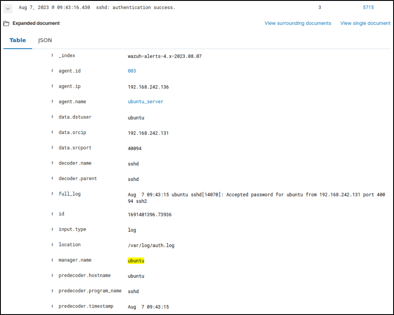Viewport: 394px width, 315px height.
Task: Click the type icon next to location
Action: (52, 245)
